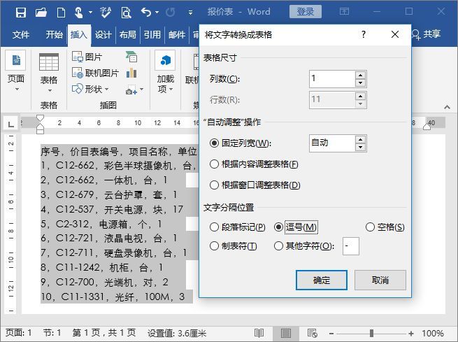Confirm the dialog with 确定 button
The height and width of the screenshot is (342, 458).
click(322, 280)
